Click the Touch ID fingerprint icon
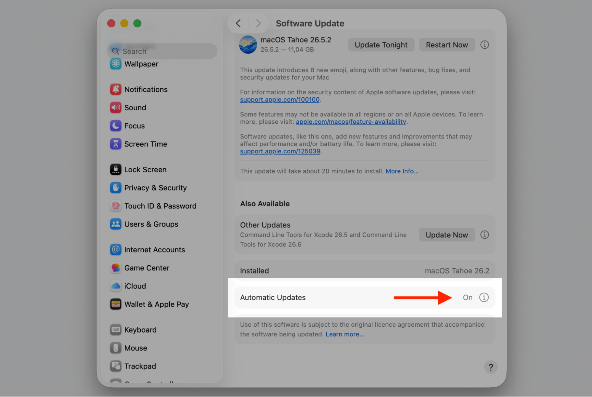 click(x=115, y=206)
